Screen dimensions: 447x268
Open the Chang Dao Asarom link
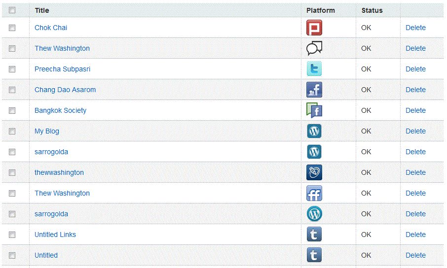65,90
